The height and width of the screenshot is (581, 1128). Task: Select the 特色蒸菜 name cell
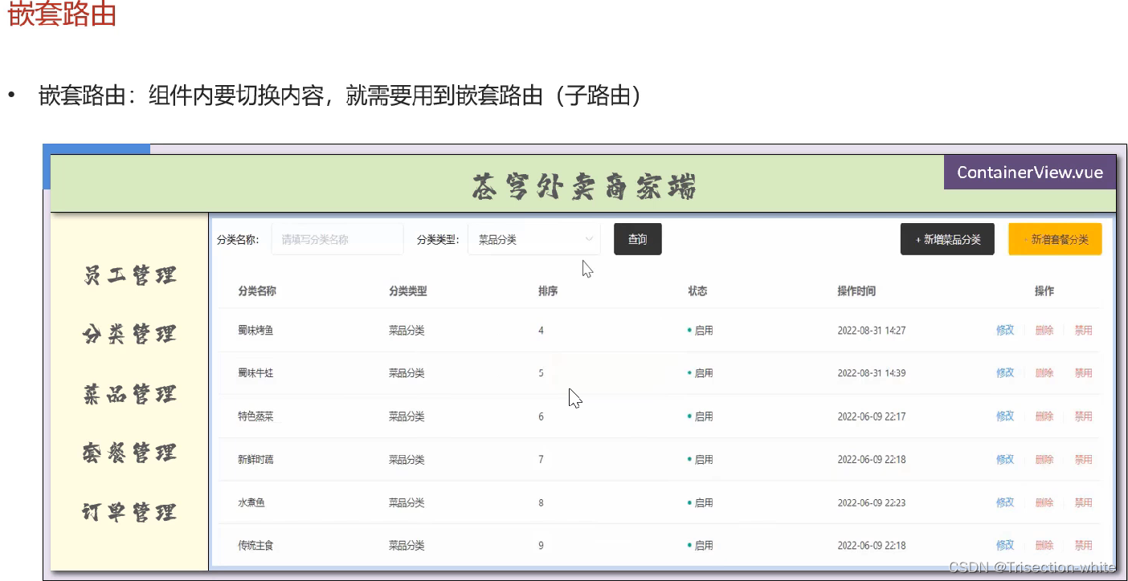tap(256, 416)
